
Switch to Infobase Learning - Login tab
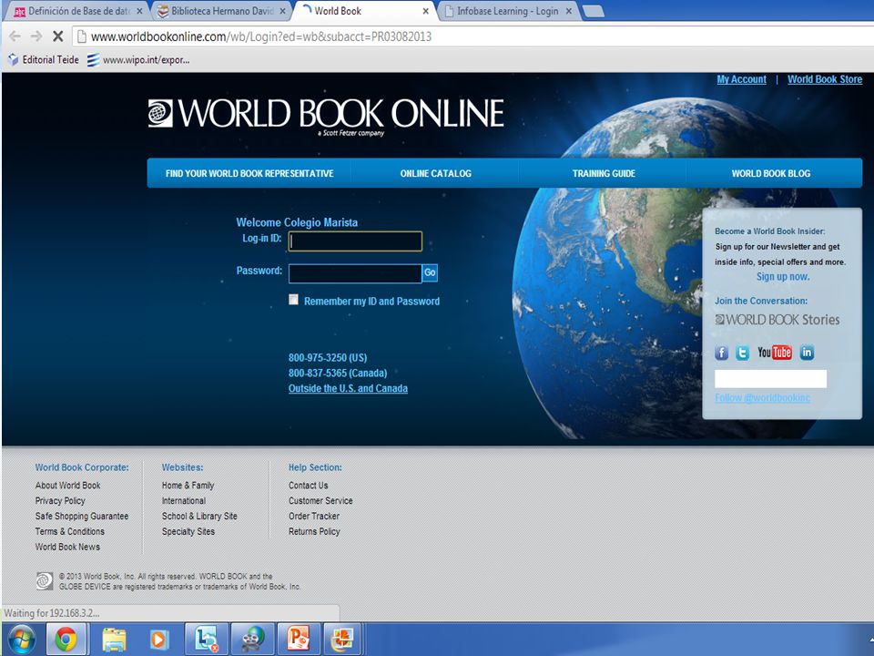(507, 11)
